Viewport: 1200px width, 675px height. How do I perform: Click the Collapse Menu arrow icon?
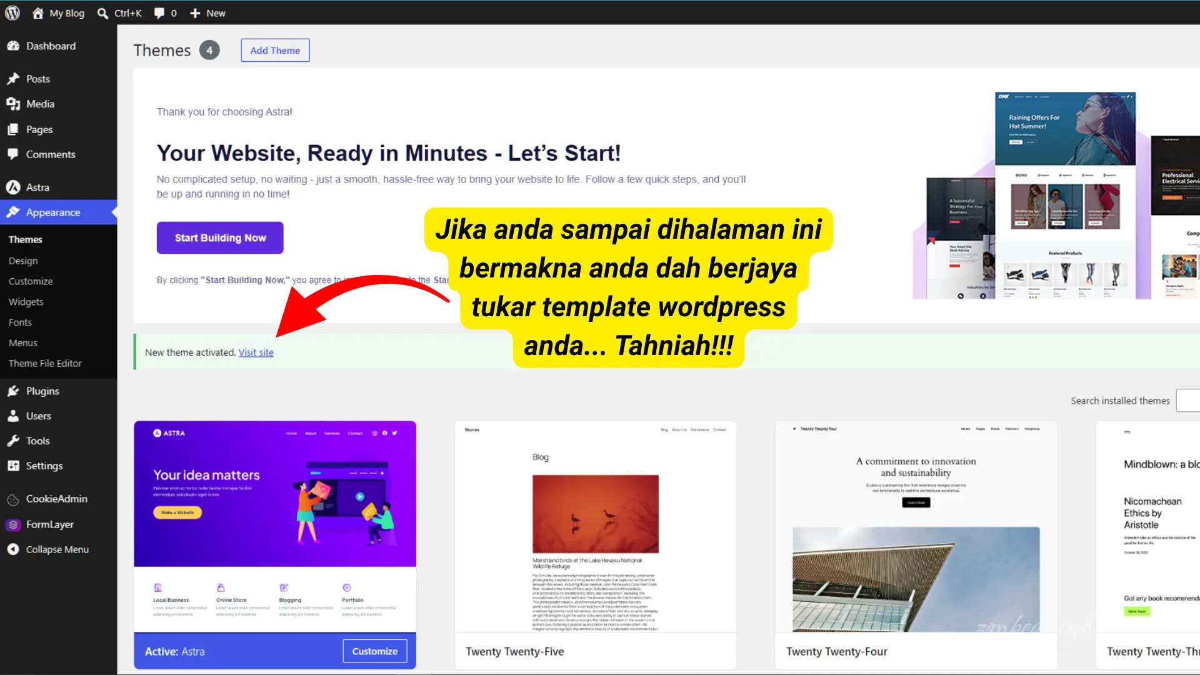(x=13, y=549)
